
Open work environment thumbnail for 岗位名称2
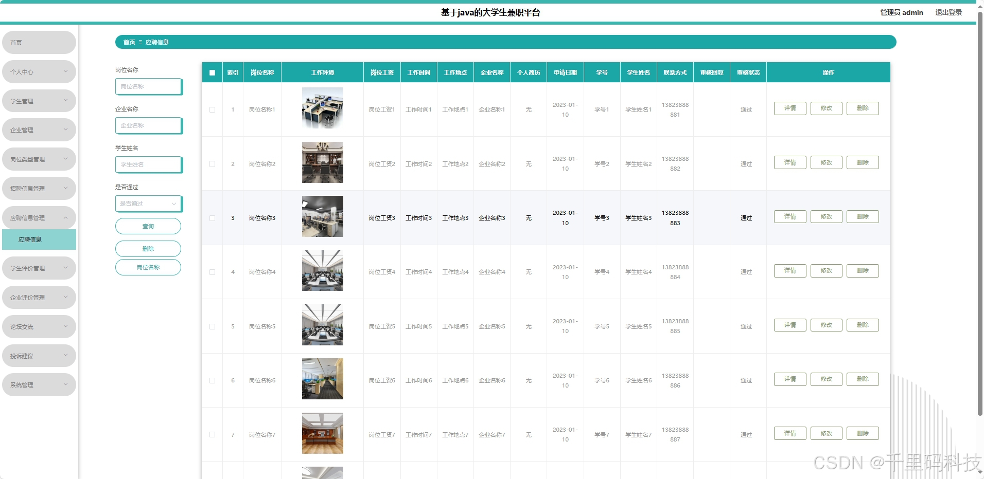[323, 162]
